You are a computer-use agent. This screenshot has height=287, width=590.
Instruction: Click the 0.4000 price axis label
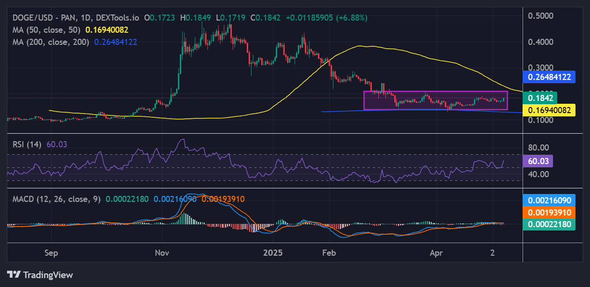(x=541, y=42)
